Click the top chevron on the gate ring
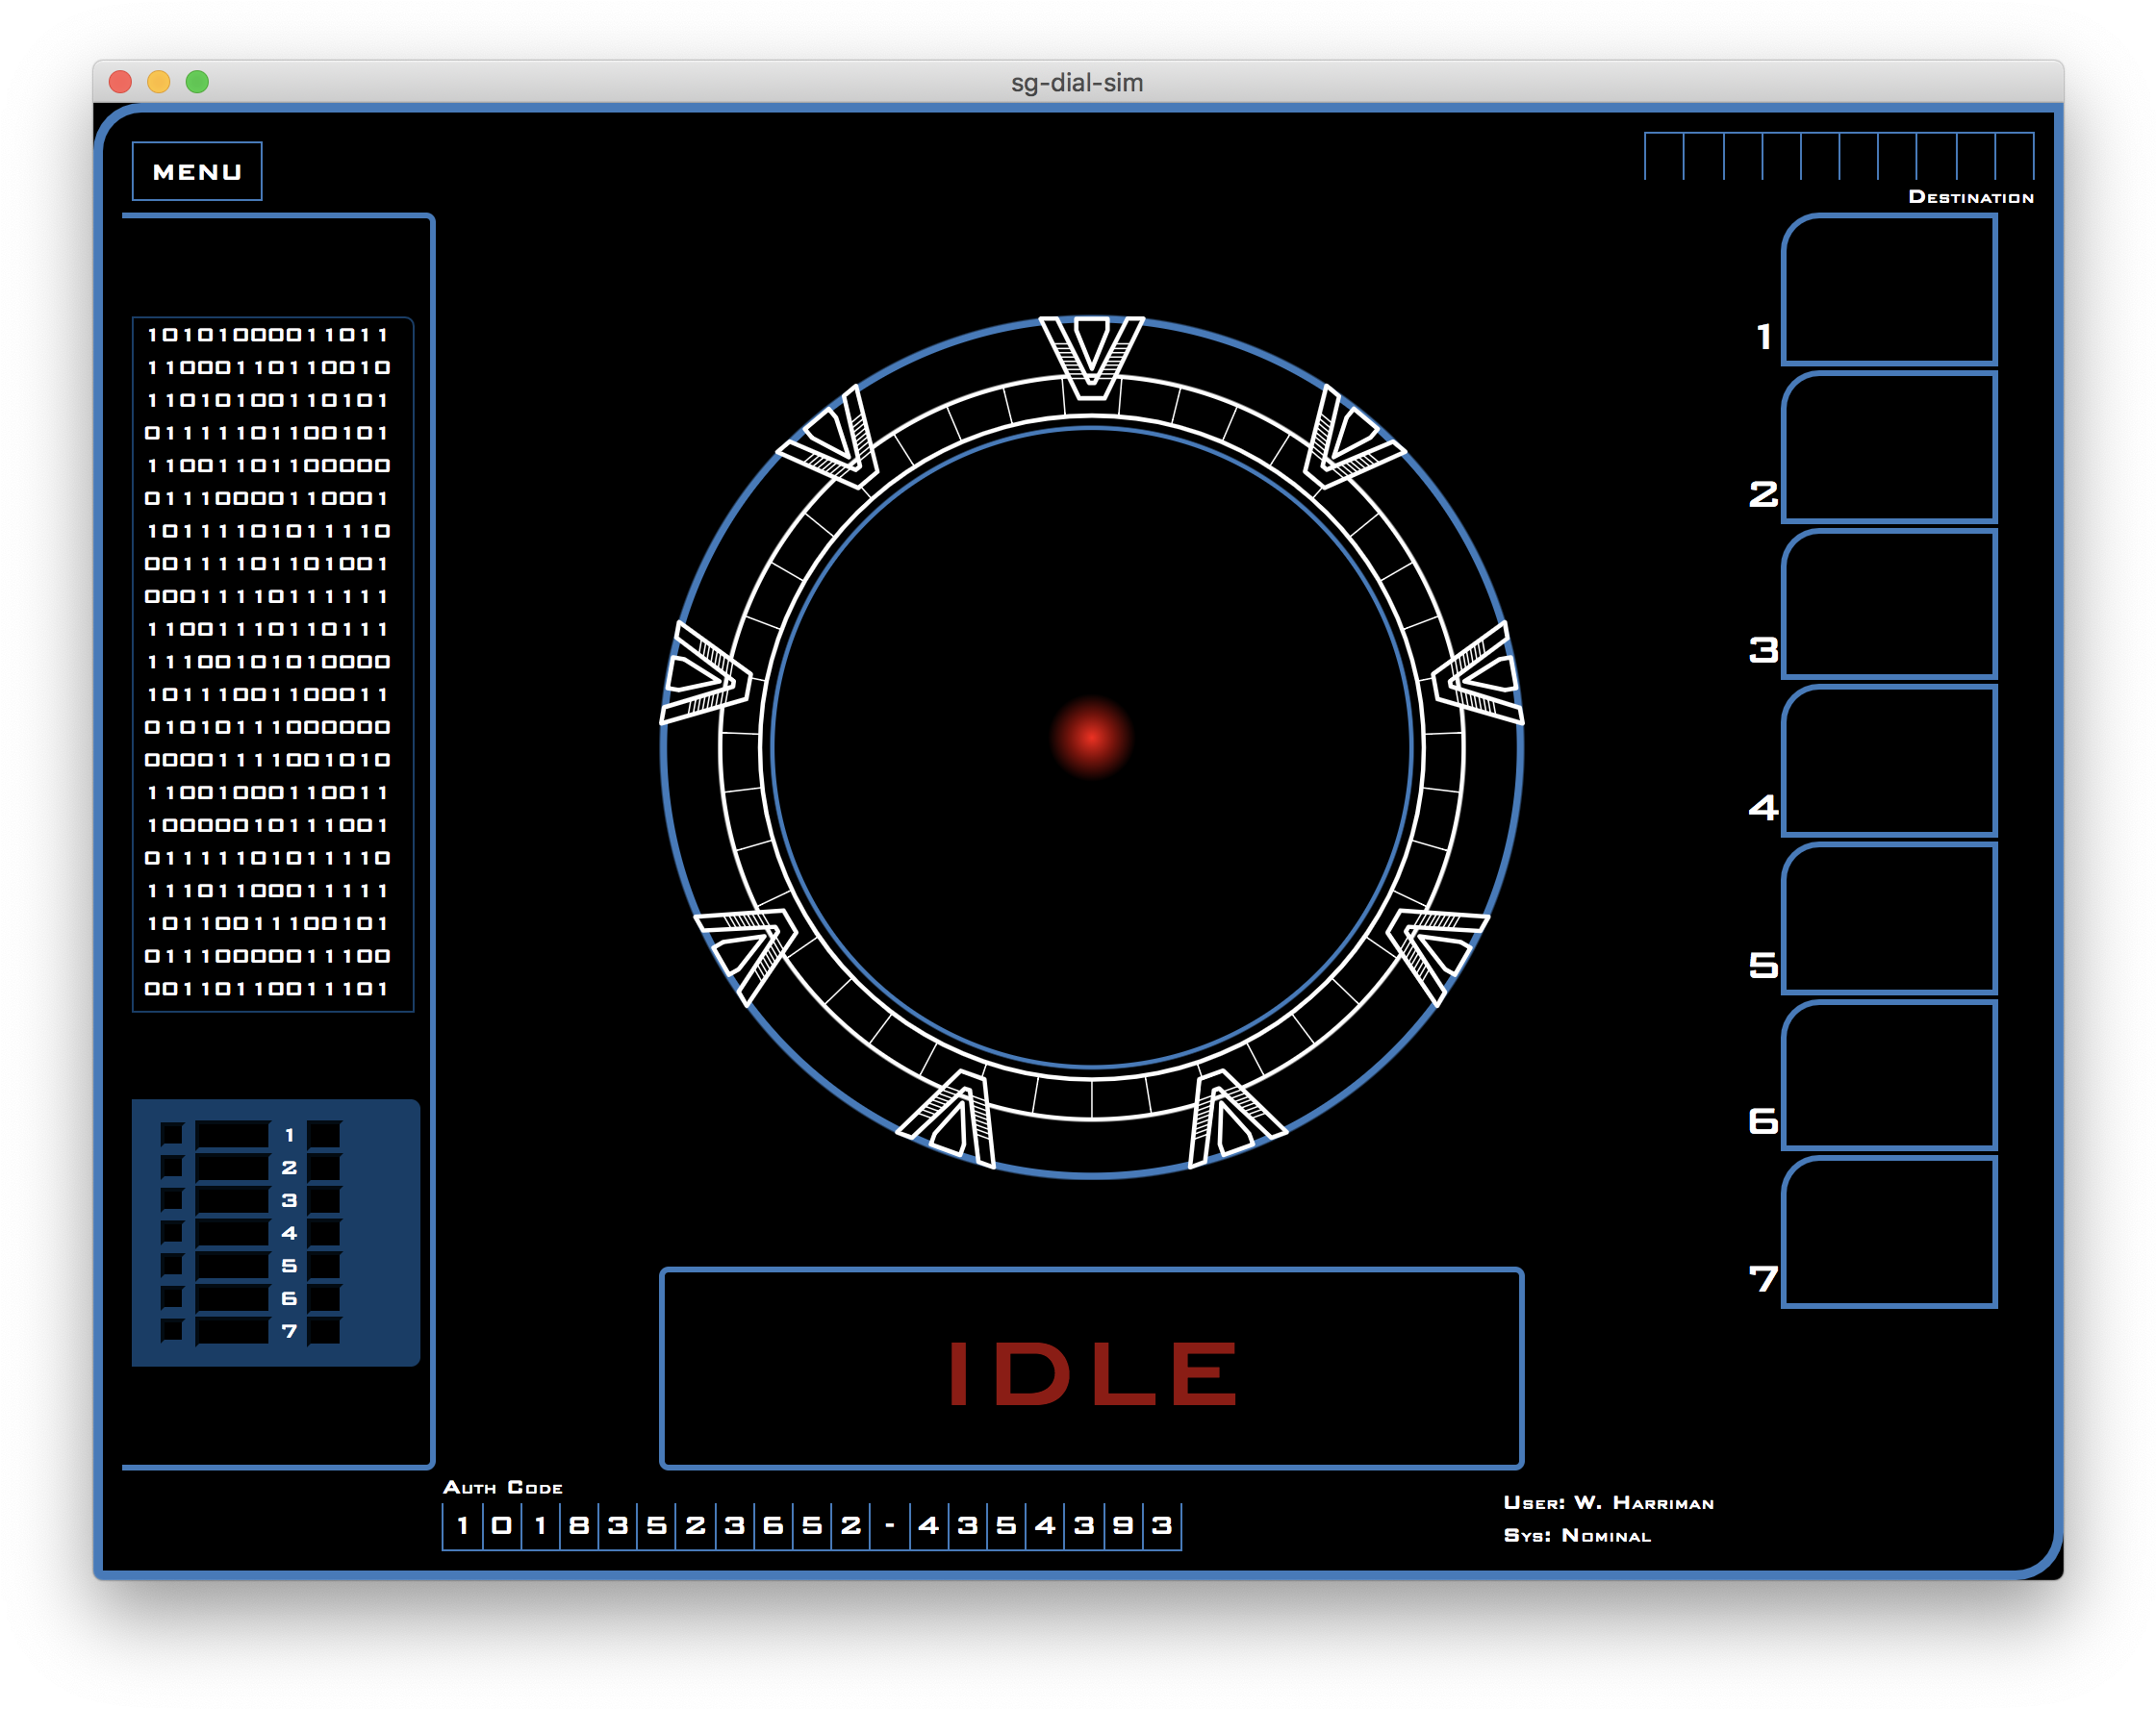Screen dimensions: 2156x1709 pos(1091,358)
